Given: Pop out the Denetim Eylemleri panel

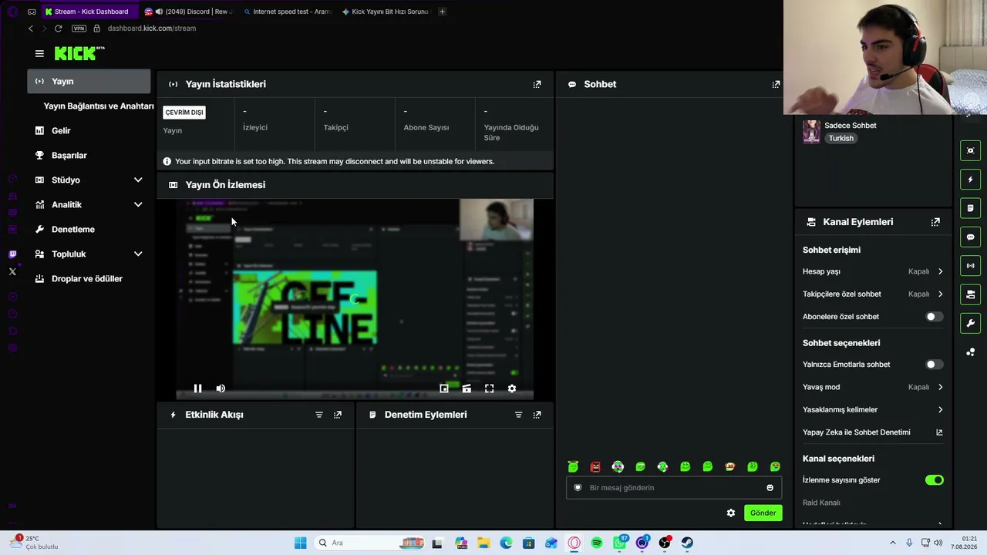Looking at the screenshot, I should coord(537,415).
